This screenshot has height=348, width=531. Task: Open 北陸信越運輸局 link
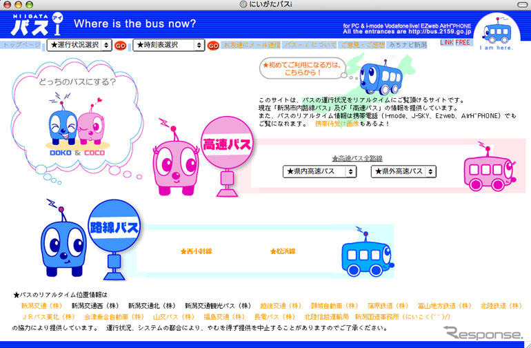326,317
